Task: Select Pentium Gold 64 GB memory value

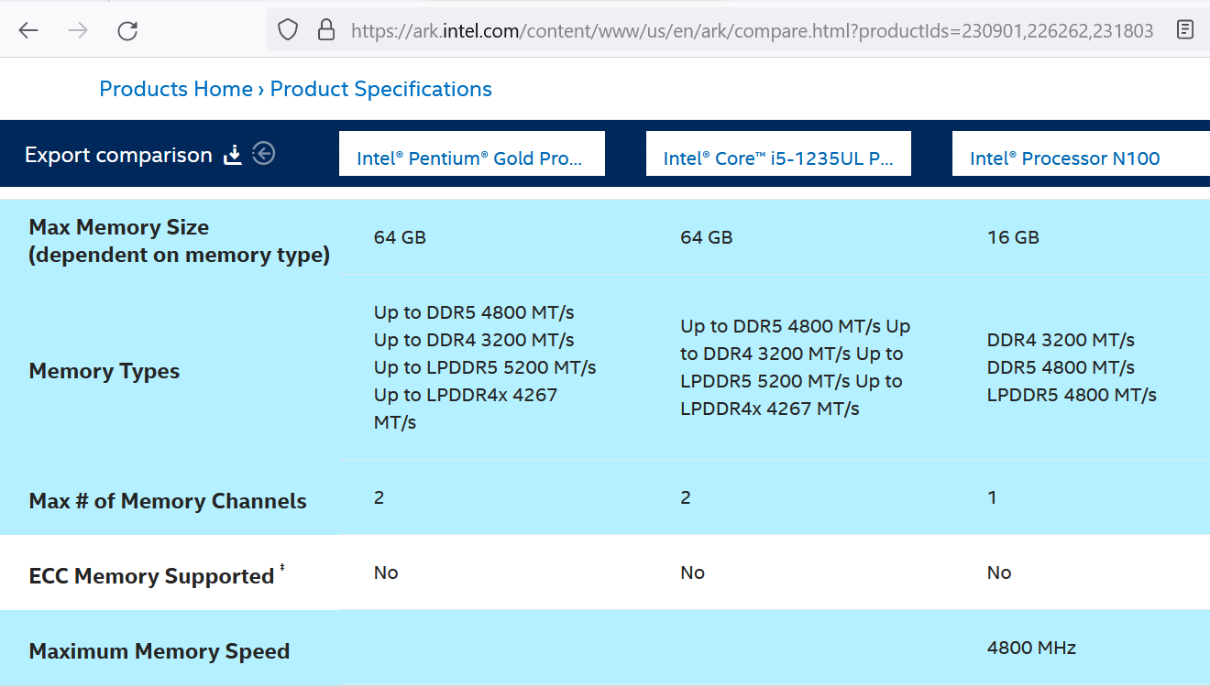Action: click(400, 237)
